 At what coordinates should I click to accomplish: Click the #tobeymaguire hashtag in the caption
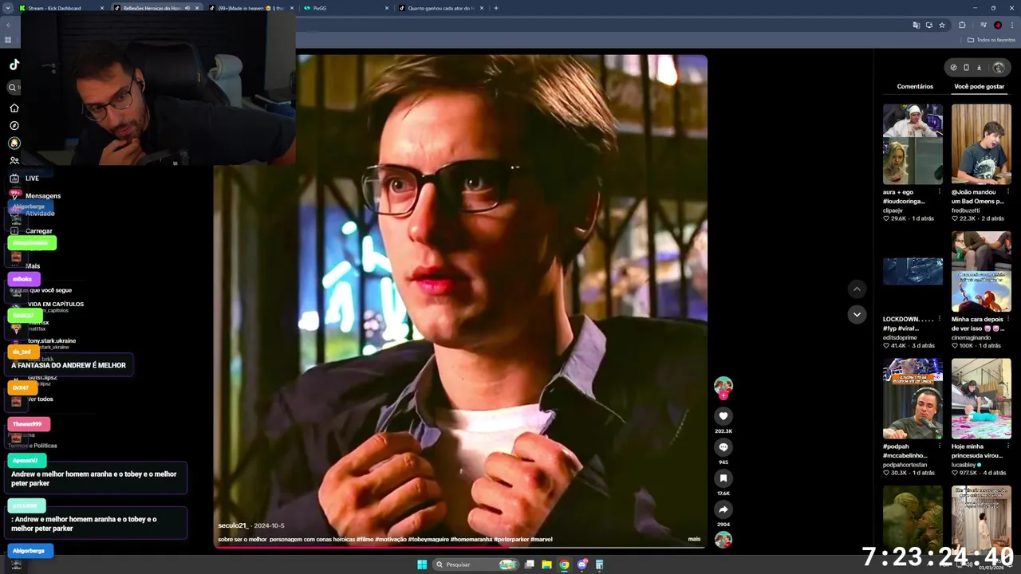click(428, 540)
